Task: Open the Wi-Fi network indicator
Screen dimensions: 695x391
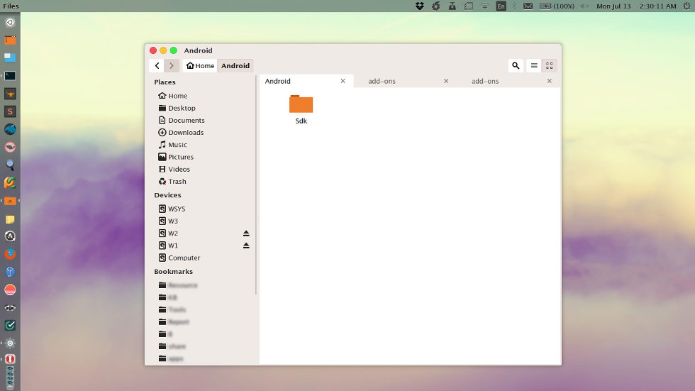Action: tap(485, 6)
